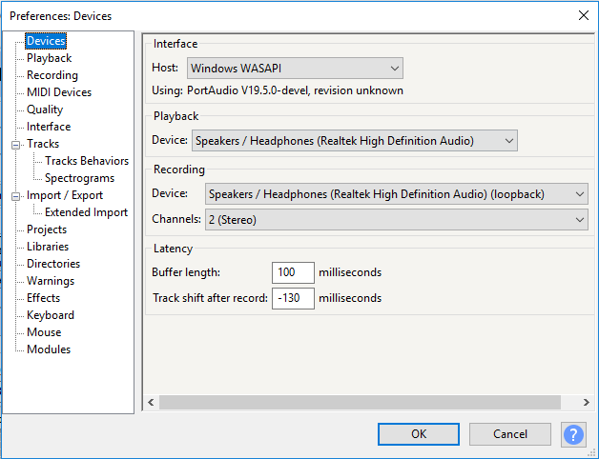Click the Buffer length input field
599x459 pixels.
pyautogui.click(x=292, y=272)
